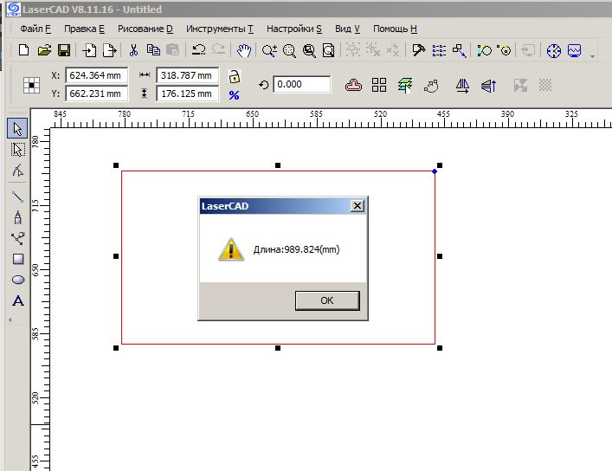The width and height of the screenshot is (612, 471).
Task: Select the Rectangle drawing tool
Action: pyautogui.click(x=18, y=259)
